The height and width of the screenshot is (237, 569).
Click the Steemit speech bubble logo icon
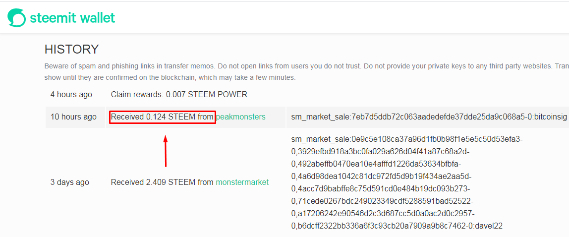pyautogui.click(x=16, y=18)
